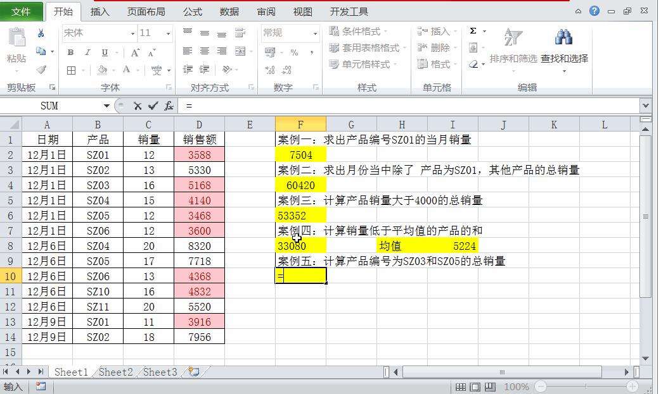The height and width of the screenshot is (394, 661).
Task: Open the 文件 file tab
Action: 21,11
